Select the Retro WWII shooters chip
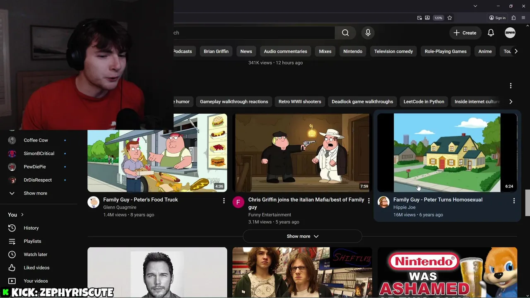530x298 pixels. coord(300,101)
